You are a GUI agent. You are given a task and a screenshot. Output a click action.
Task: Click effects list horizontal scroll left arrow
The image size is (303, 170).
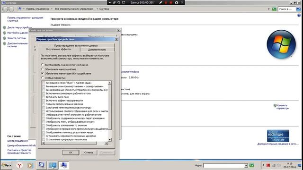(43, 143)
